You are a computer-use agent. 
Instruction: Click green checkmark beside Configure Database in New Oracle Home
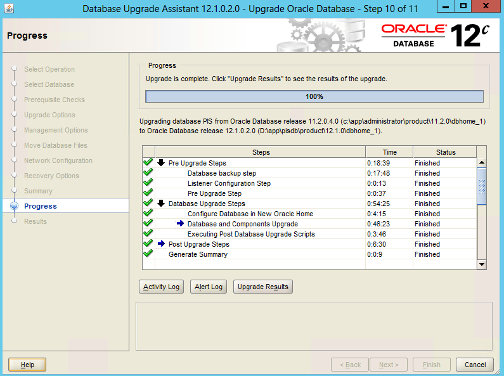tap(148, 214)
